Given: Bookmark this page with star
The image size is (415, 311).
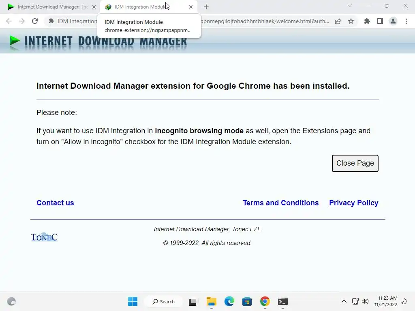Looking at the screenshot, I should [x=351, y=21].
